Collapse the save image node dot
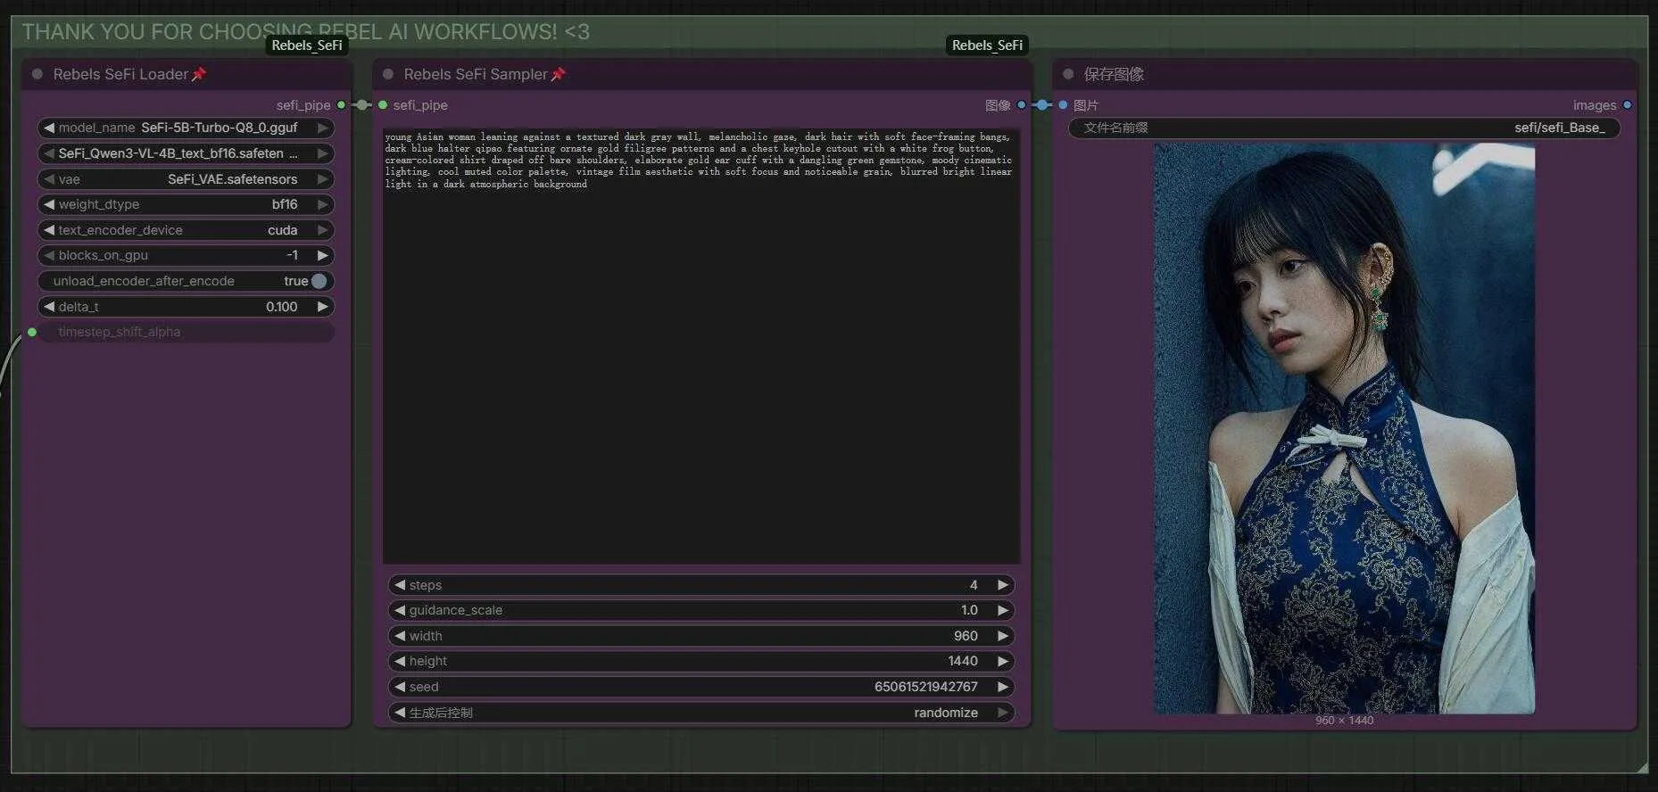 1068,74
